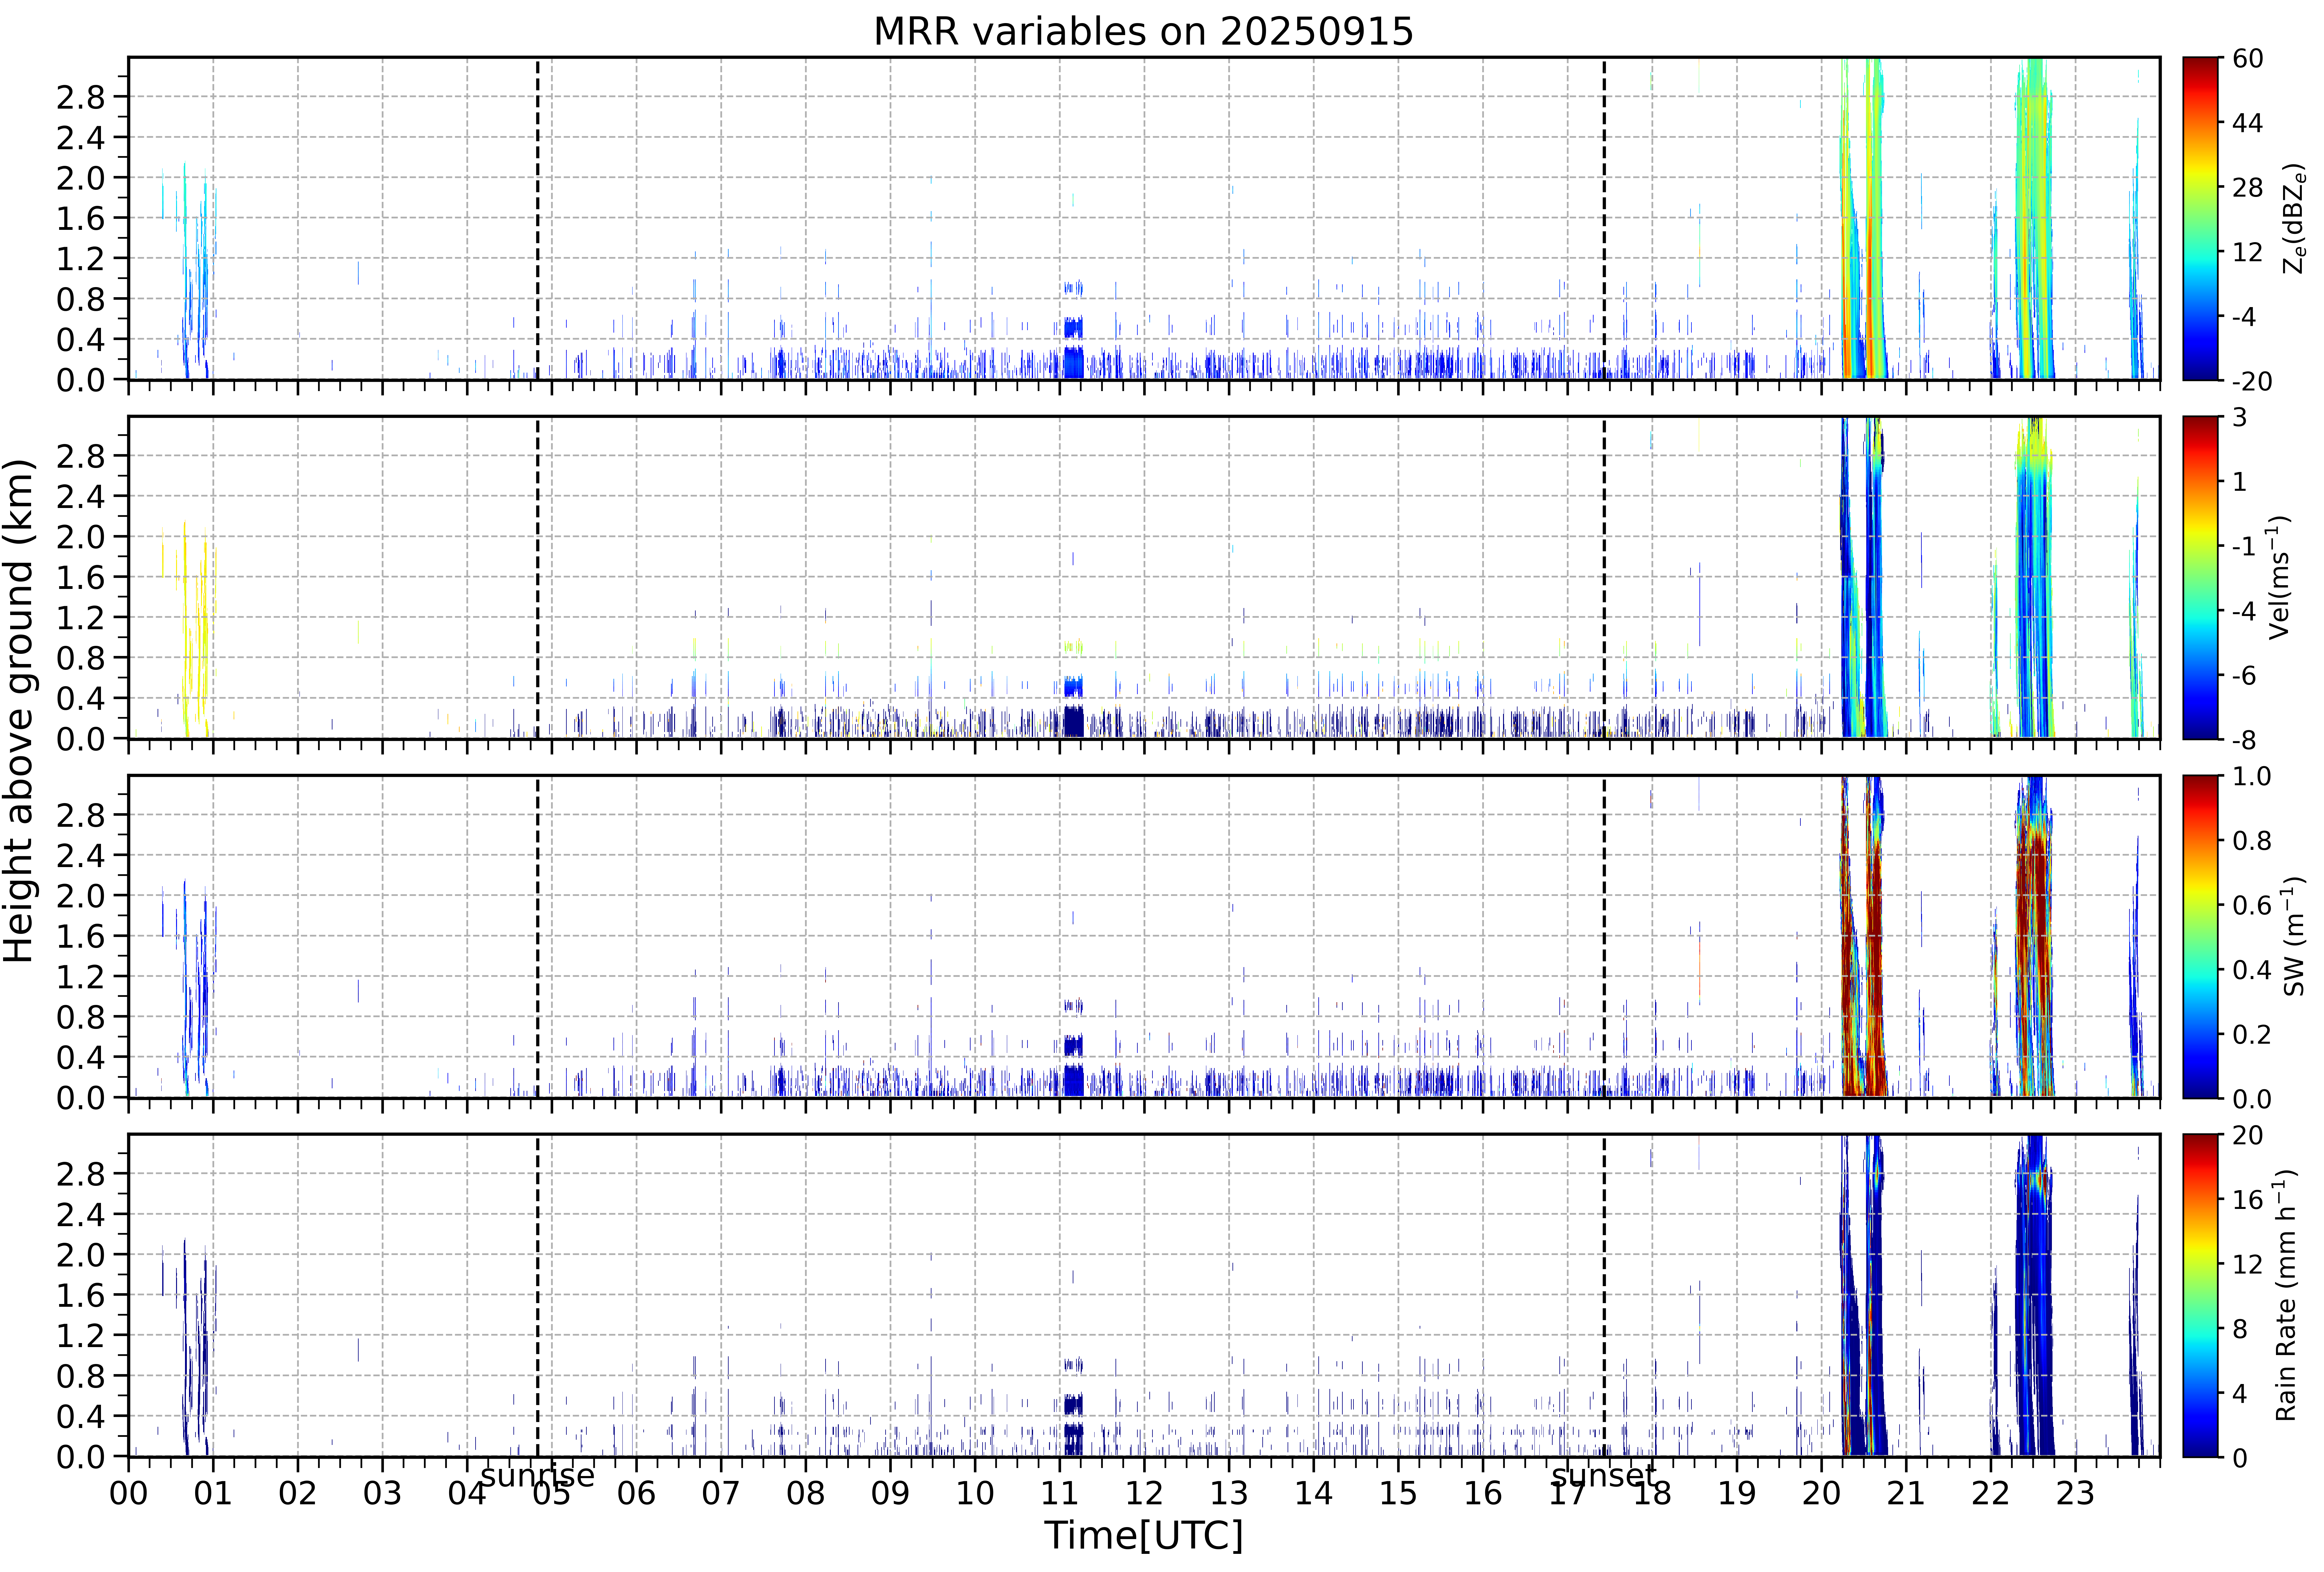Click the sunrise dashed line in the velocity panel
2324x1572 pixels.
(538, 578)
